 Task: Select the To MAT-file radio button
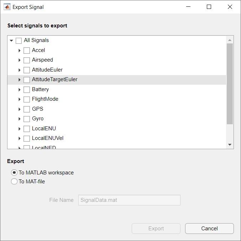click(x=14, y=182)
